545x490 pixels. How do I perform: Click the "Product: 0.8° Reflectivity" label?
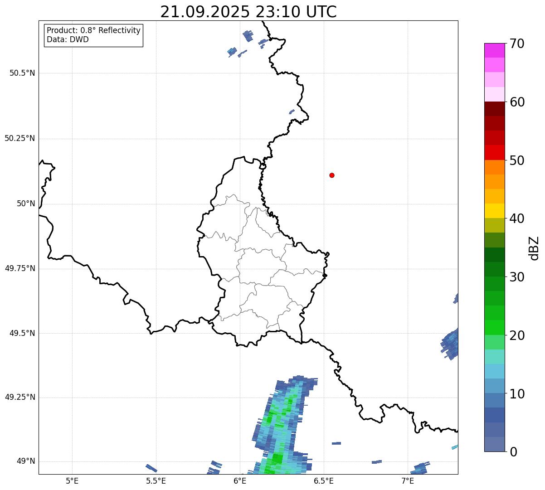click(x=94, y=30)
